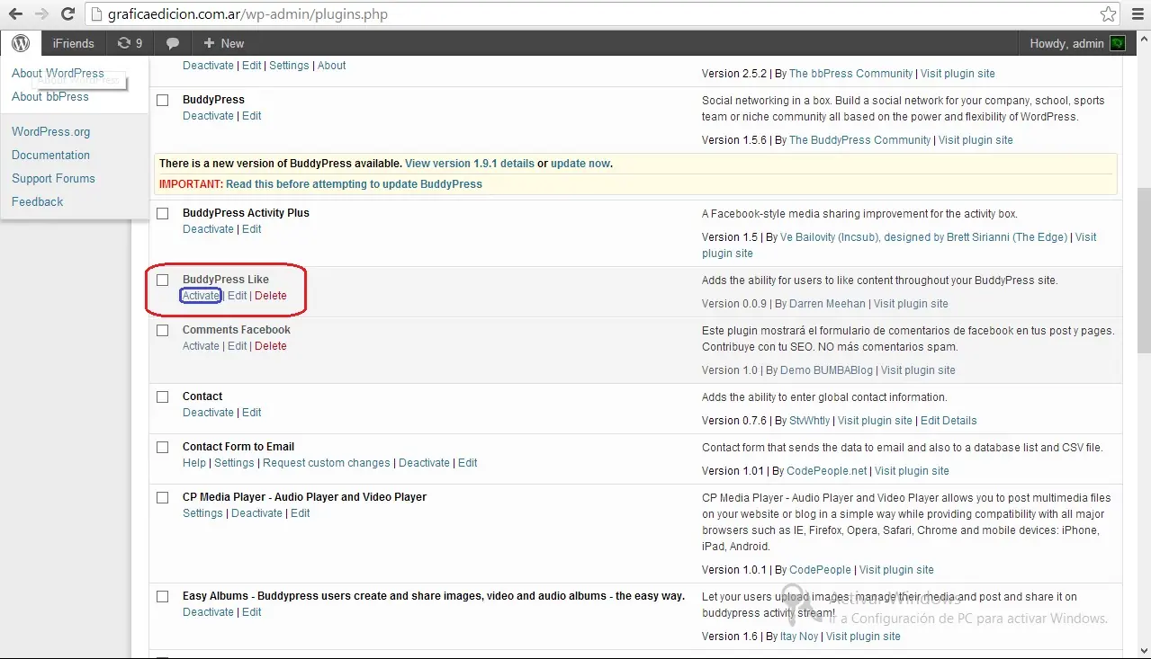Edit the Contact plugin
Screen dimensions: 1151x659
[252, 413]
